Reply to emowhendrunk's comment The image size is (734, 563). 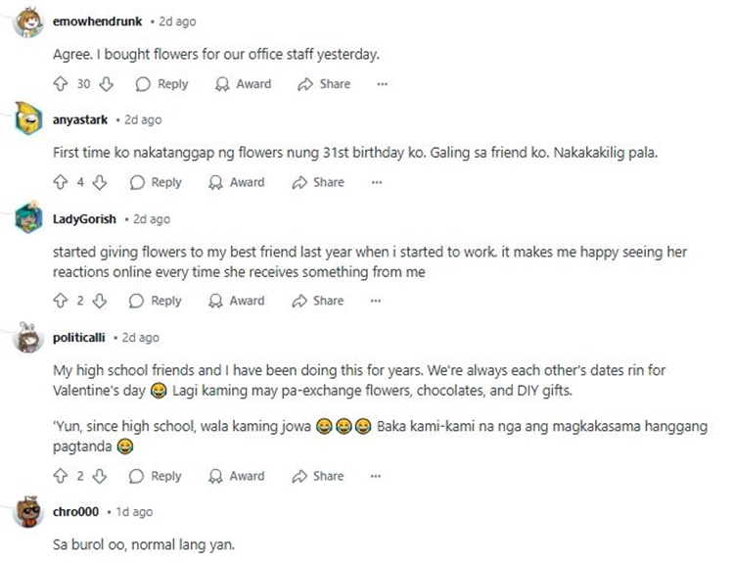coord(162,84)
